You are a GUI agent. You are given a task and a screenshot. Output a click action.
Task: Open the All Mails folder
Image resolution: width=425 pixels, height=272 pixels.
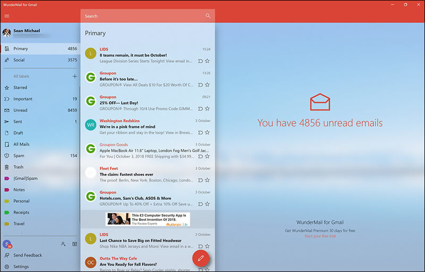coord(41,144)
